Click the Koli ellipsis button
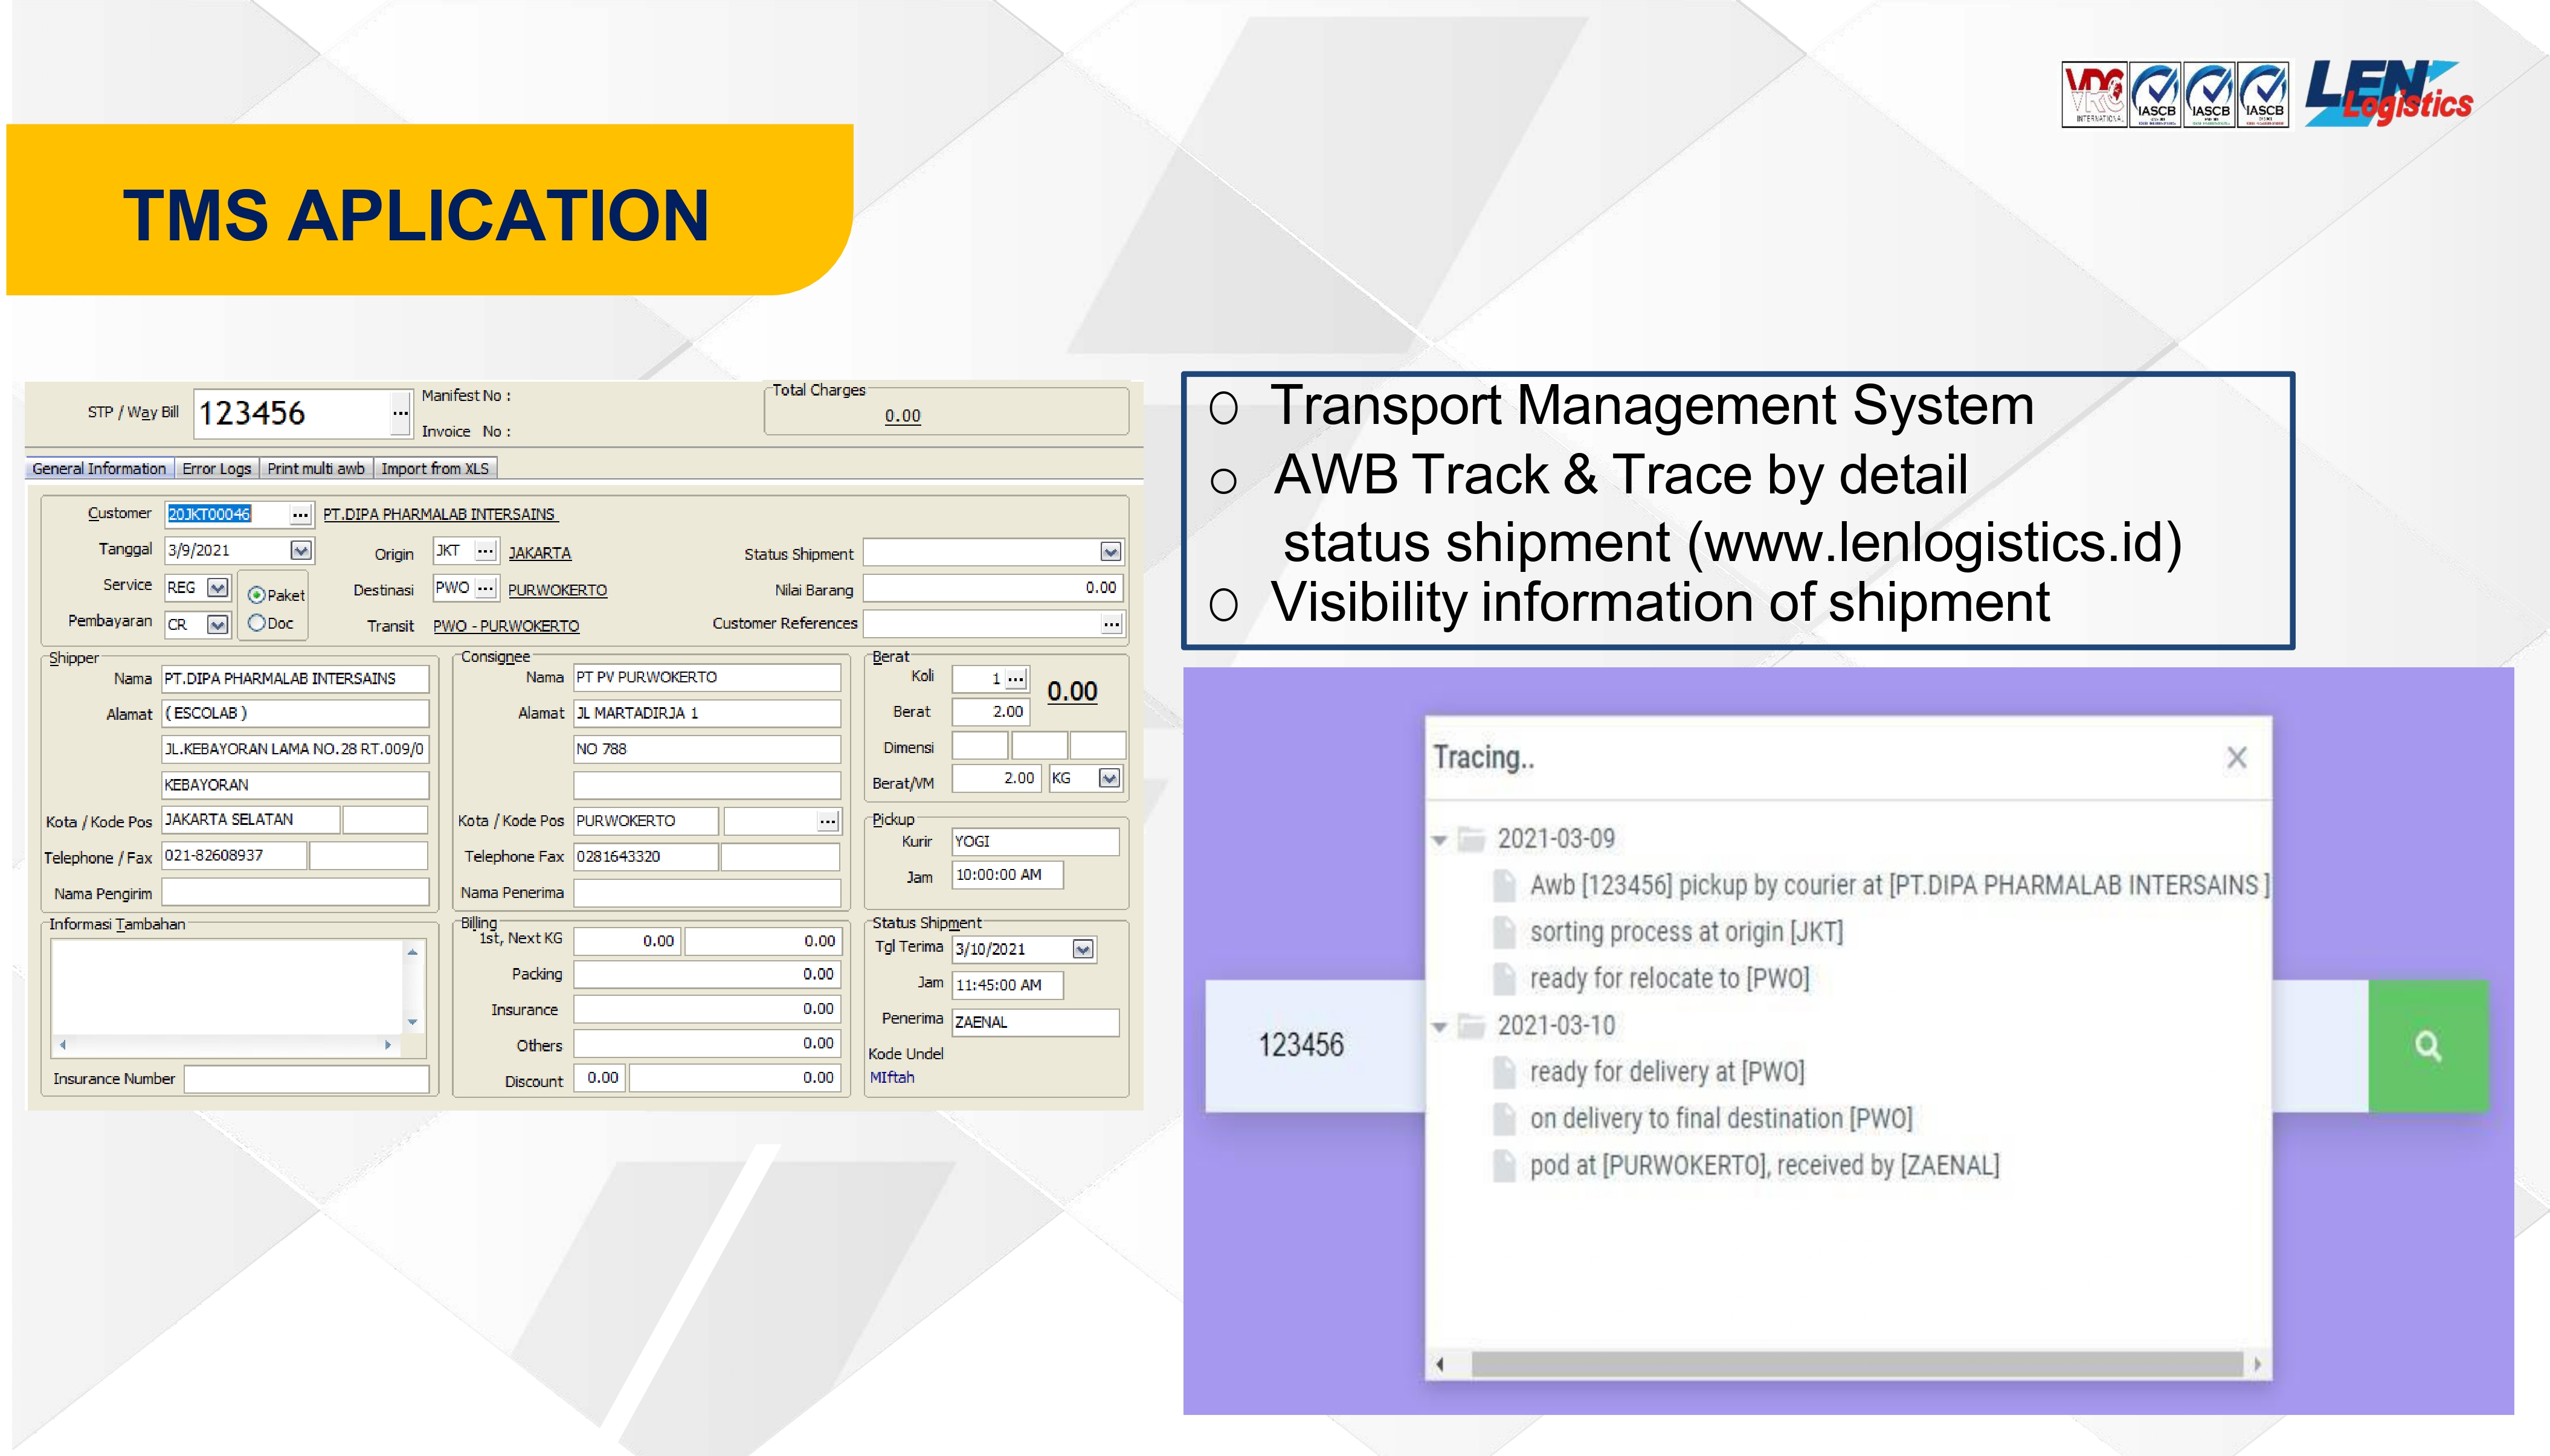 pos(1016,679)
